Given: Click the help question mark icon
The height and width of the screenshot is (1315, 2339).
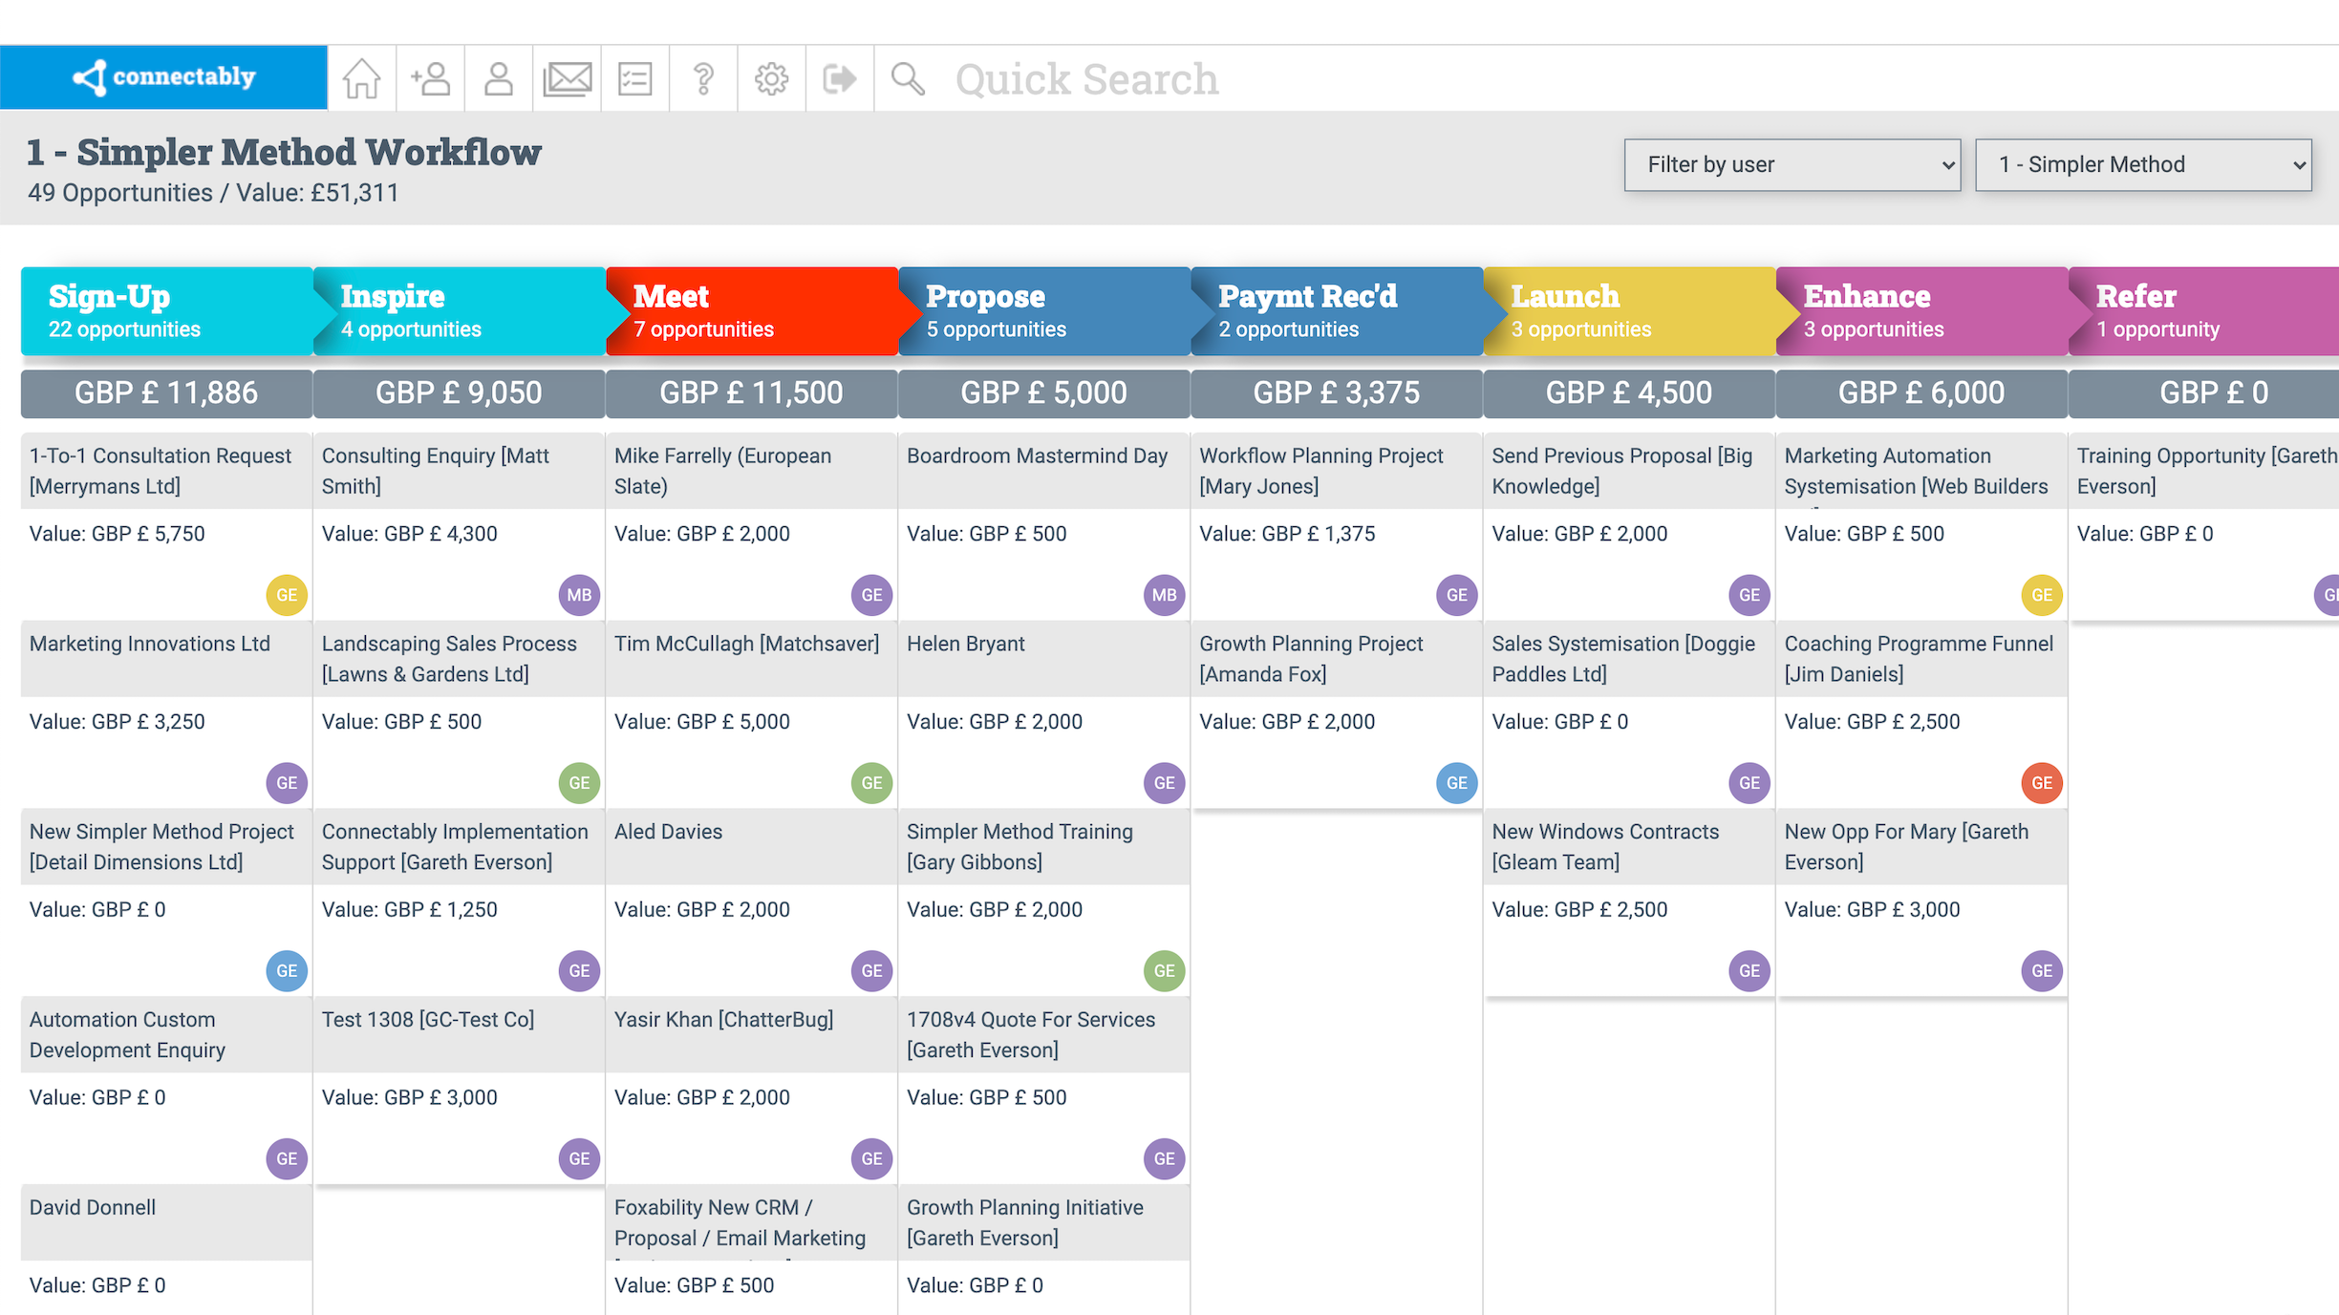Looking at the screenshot, I should pos(703,78).
